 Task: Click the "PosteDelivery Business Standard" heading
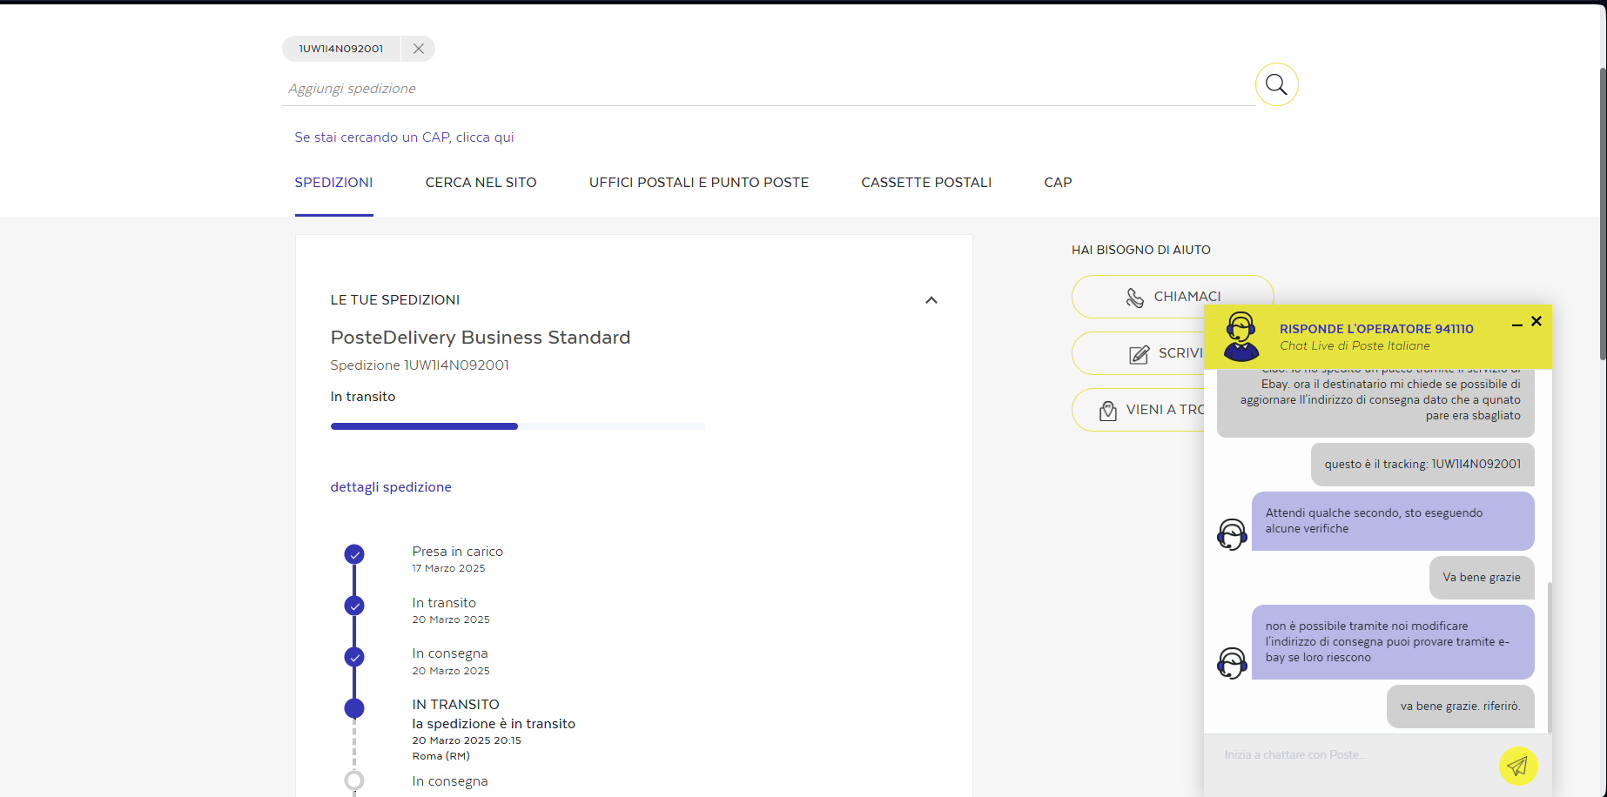click(480, 338)
